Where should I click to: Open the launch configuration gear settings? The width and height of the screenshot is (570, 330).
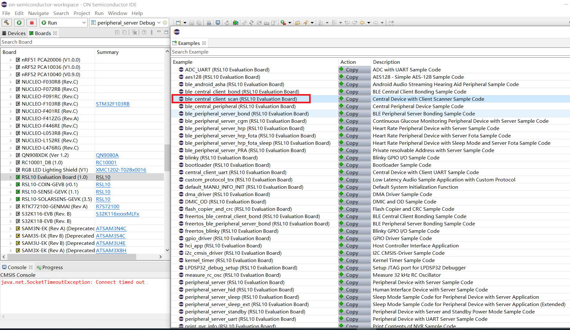tap(165, 23)
